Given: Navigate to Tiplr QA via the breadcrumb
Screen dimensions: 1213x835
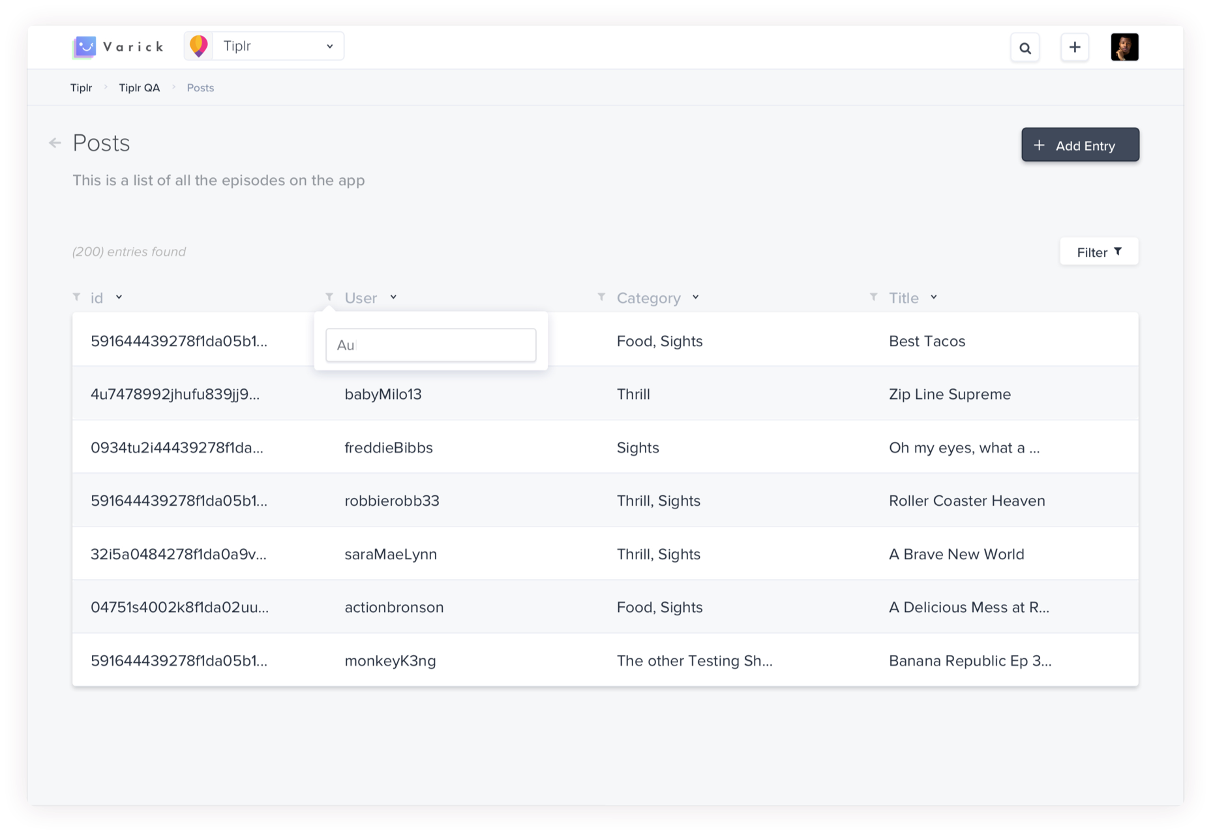Looking at the screenshot, I should (139, 87).
